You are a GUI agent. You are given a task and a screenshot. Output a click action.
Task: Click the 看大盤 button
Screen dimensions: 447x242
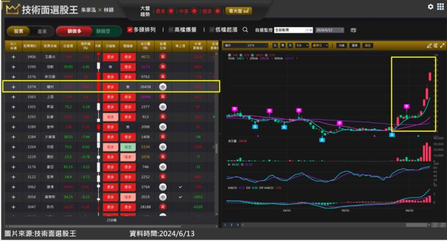[238, 11]
